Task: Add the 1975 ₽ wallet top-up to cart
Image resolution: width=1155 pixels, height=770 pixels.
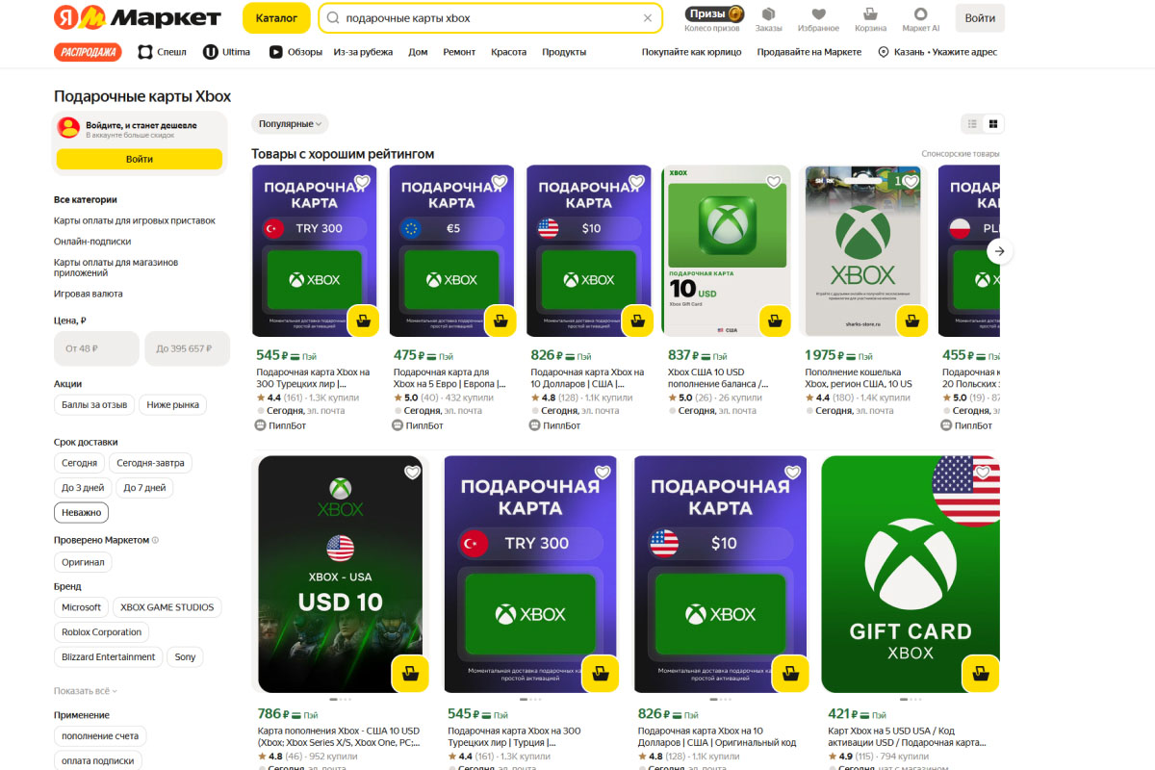Action: click(911, 321)
